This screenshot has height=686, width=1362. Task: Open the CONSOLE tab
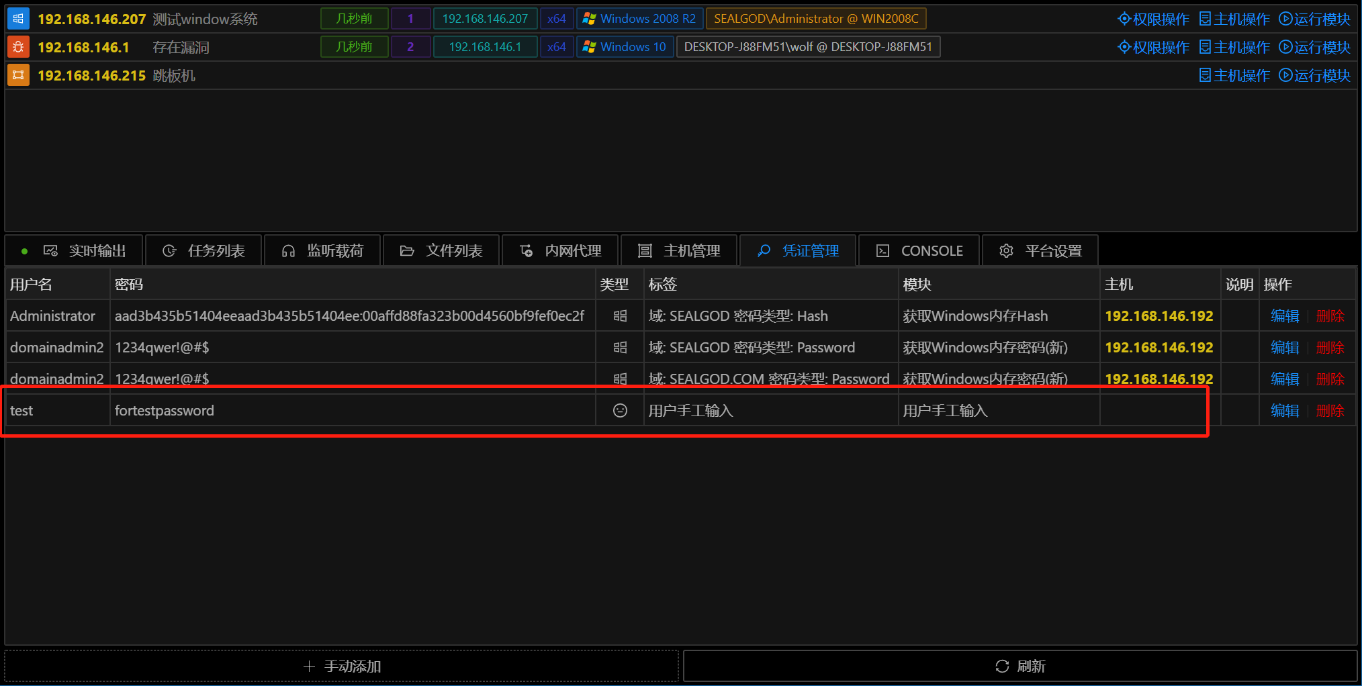click(x=919, y=251)
